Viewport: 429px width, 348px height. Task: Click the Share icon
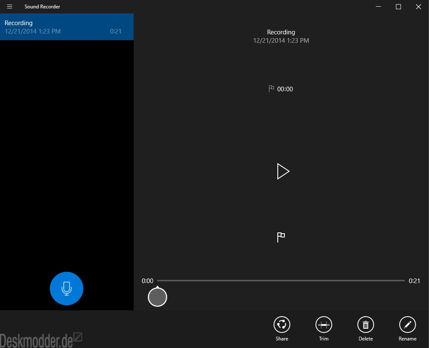(282, 325)
